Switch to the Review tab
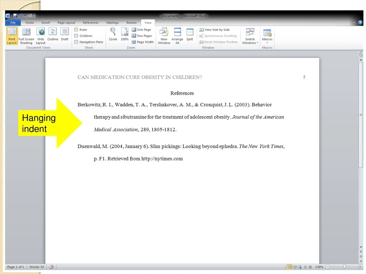The width and height of the screenshot is (366, 274). click(132, 22)
